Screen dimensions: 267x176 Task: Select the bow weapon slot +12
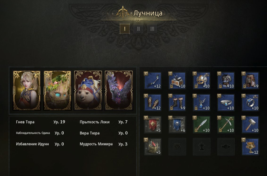pyautogui.click(x=153, y=80)
